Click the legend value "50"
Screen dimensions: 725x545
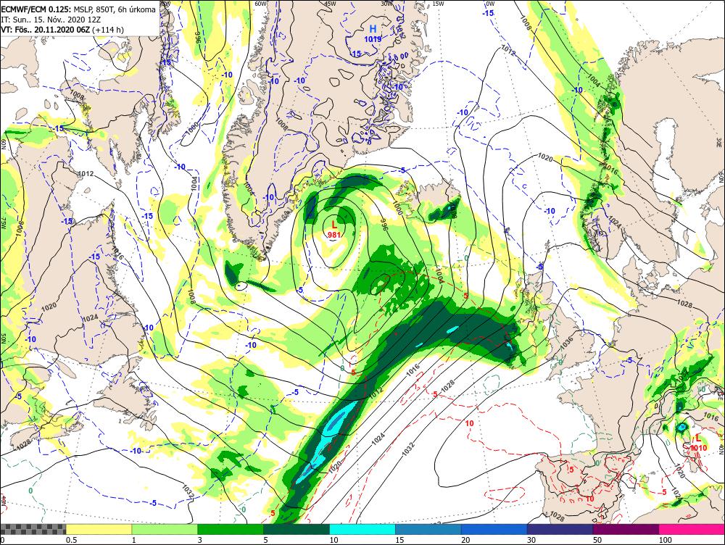pyautogui.click(x=598, y=540)
